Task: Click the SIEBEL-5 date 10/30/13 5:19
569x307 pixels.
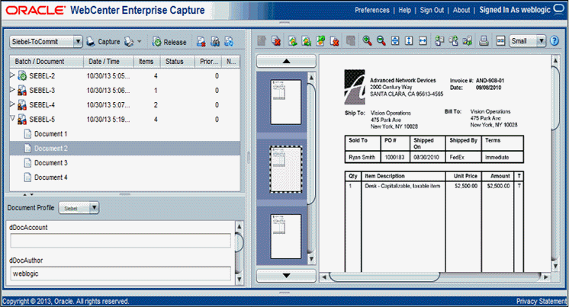Action: pos(108,120)
